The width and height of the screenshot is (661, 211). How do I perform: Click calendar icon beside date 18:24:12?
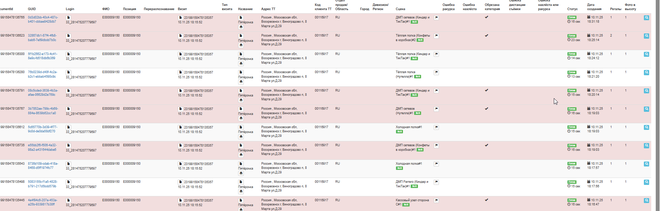click(589, 54)
